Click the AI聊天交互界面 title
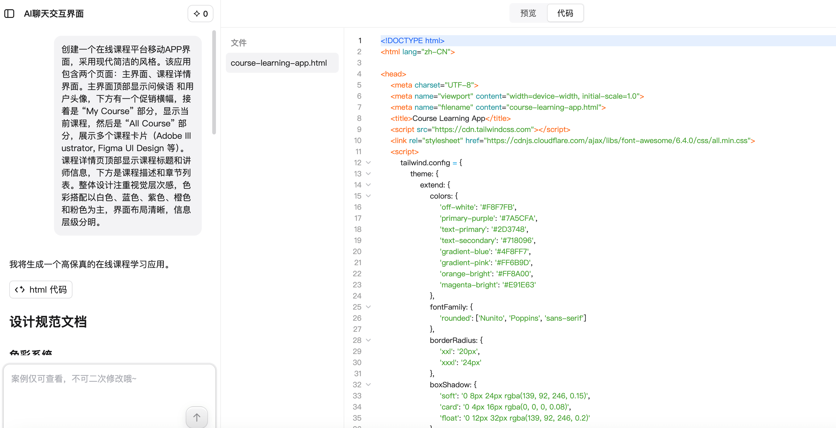Image resolution: width=836 pixels, height=428 pixels. [x=54, y=14]
